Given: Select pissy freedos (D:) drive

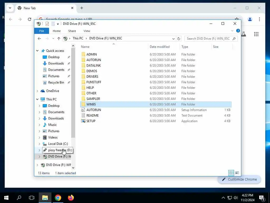Looking at the screenshot, I should click(57, 150).
